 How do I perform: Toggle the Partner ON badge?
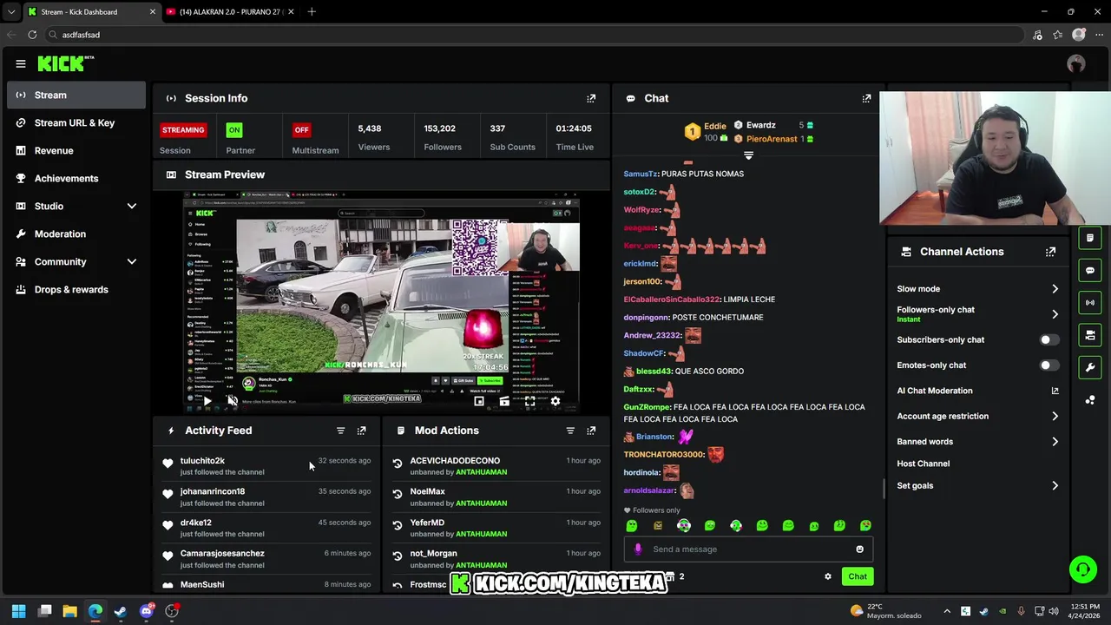pos(233,130)
